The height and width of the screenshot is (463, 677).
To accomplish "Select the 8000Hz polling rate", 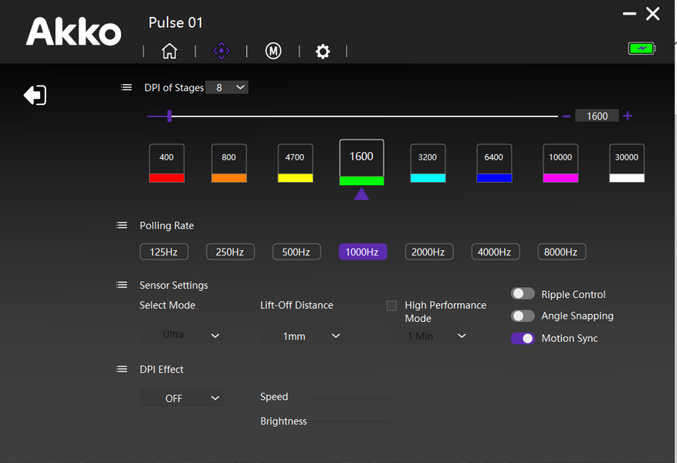I will tap(561, 252).
